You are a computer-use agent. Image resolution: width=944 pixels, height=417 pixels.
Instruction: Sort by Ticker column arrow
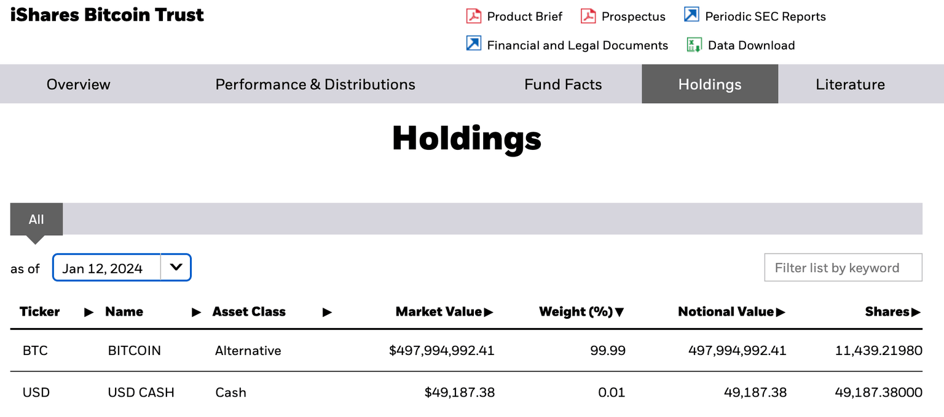(x=89, y=312)
